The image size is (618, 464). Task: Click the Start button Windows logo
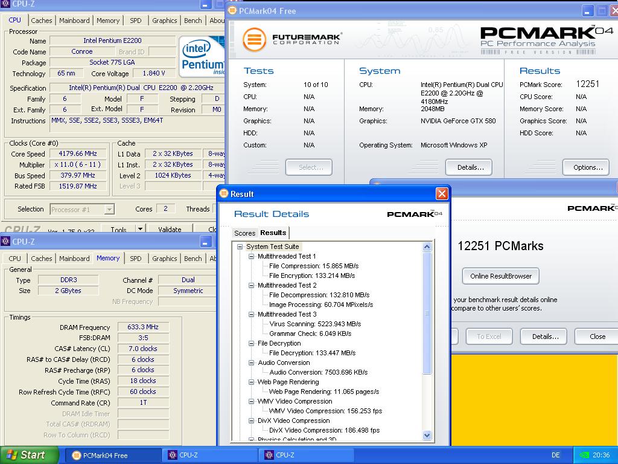(x=12, y=455)
